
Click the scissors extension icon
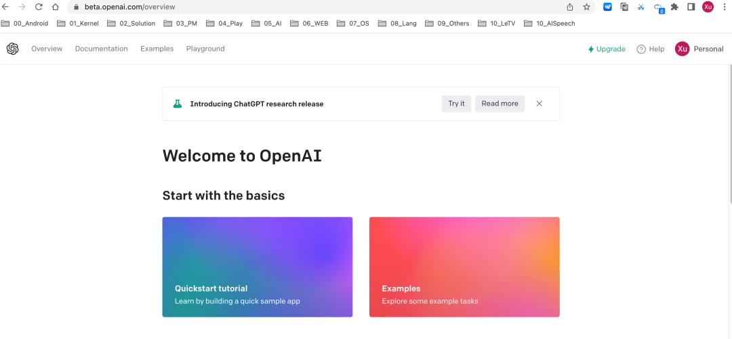641,7
